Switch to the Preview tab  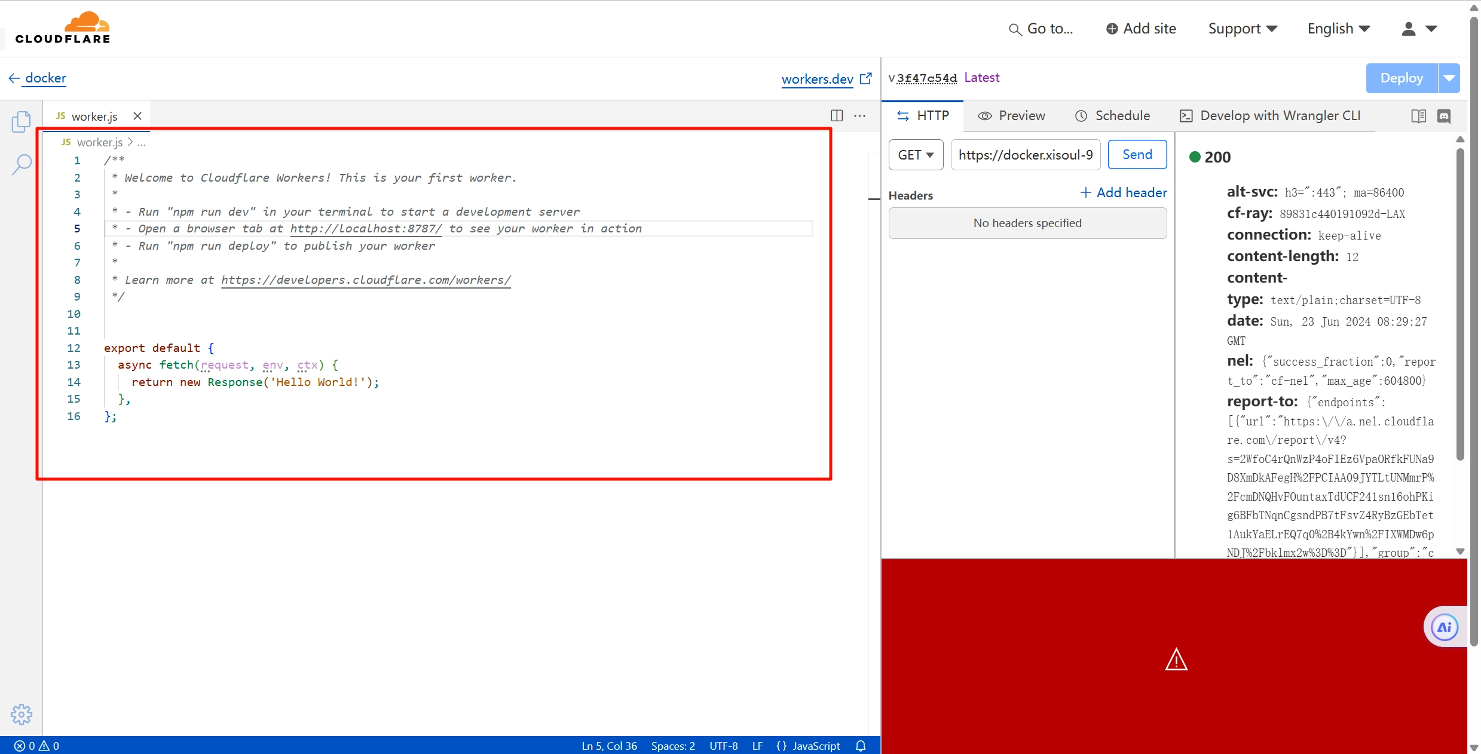pos(1011,116)
